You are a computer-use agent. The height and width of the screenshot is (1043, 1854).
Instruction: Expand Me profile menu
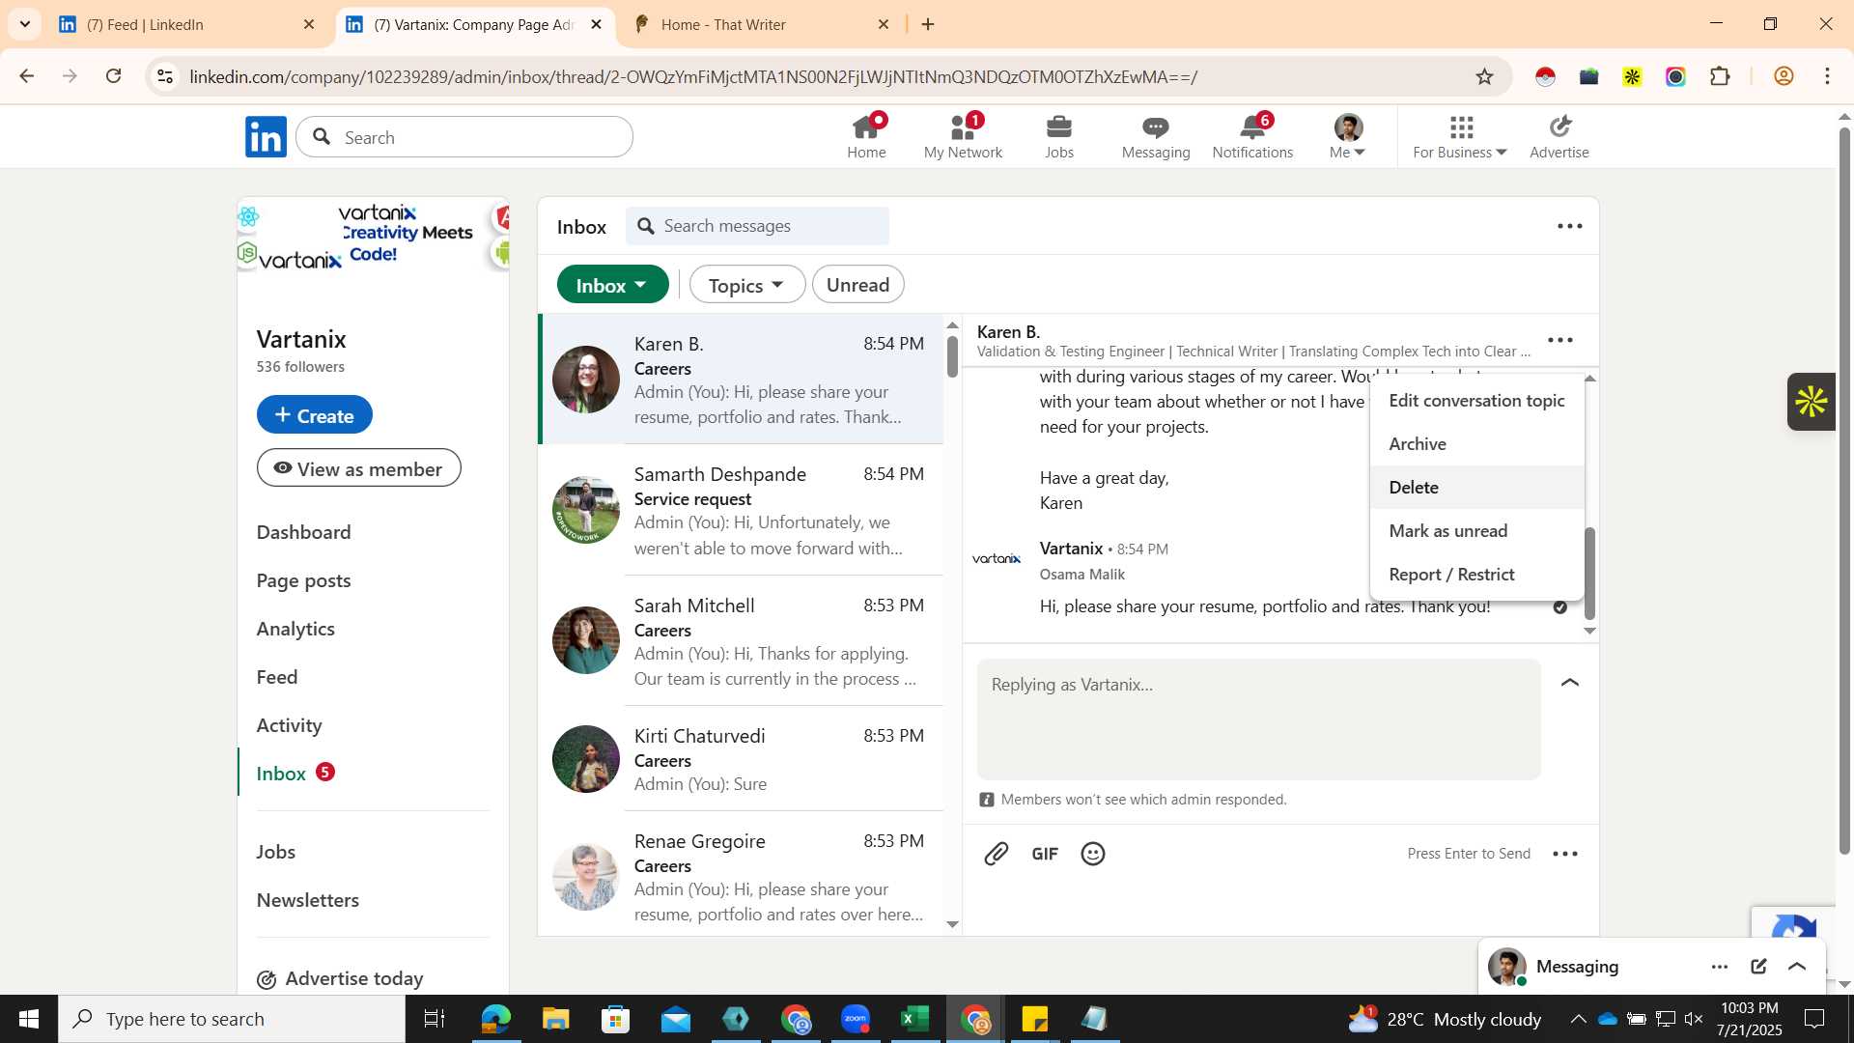(x=1347, y=136)
